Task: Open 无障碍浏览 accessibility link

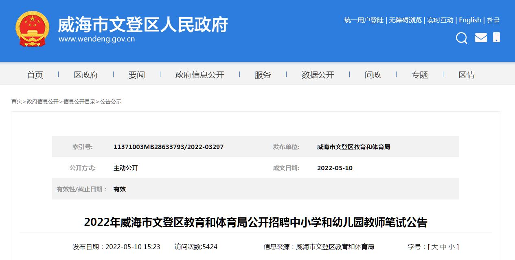Action: click(x=405, y=20)
